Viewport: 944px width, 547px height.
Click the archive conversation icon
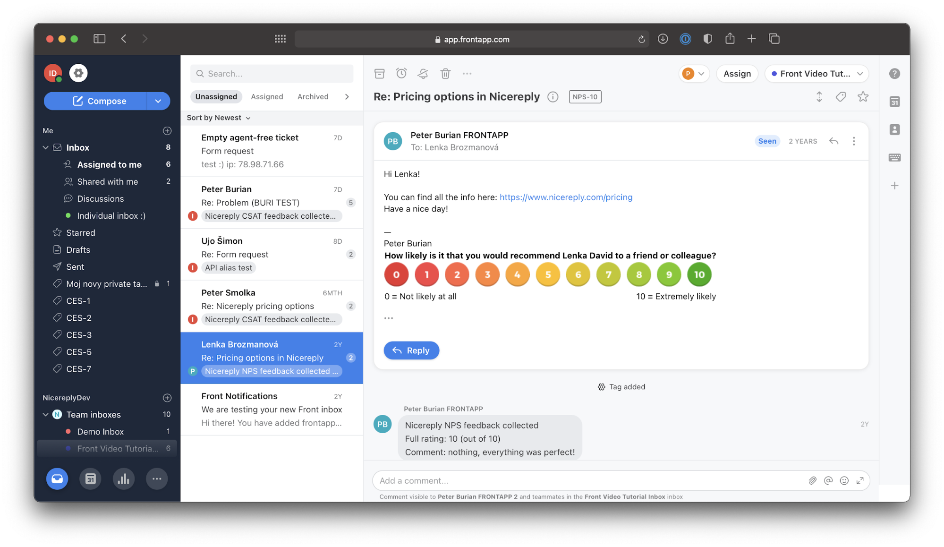(379, 73)
